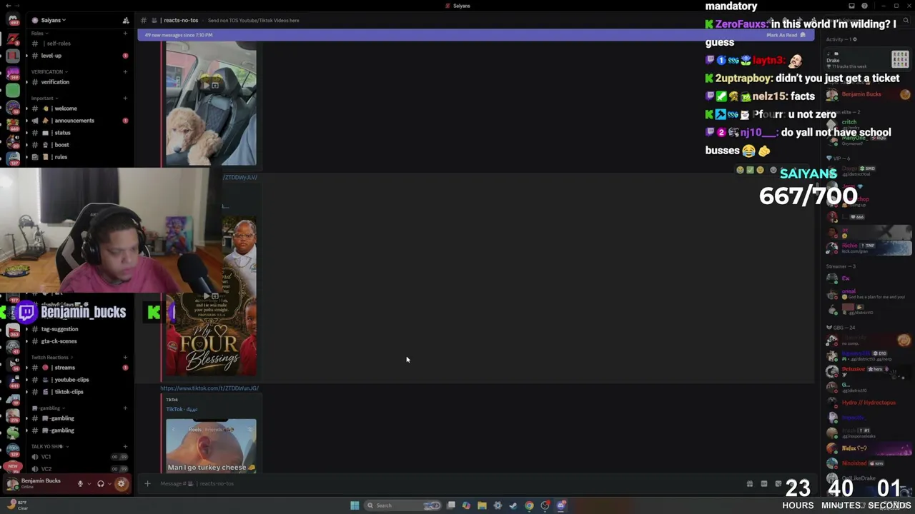This screenshot has width=915, height=514.
Task: Deafen audio with headphones icon
Action: coord(101,484)
